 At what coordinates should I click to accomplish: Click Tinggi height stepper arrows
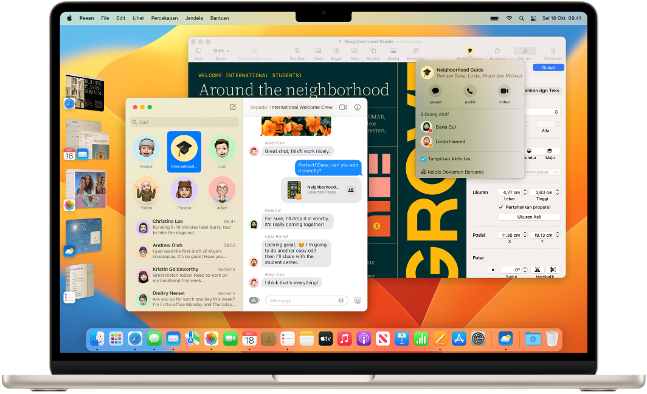click(x=558, y=192)
